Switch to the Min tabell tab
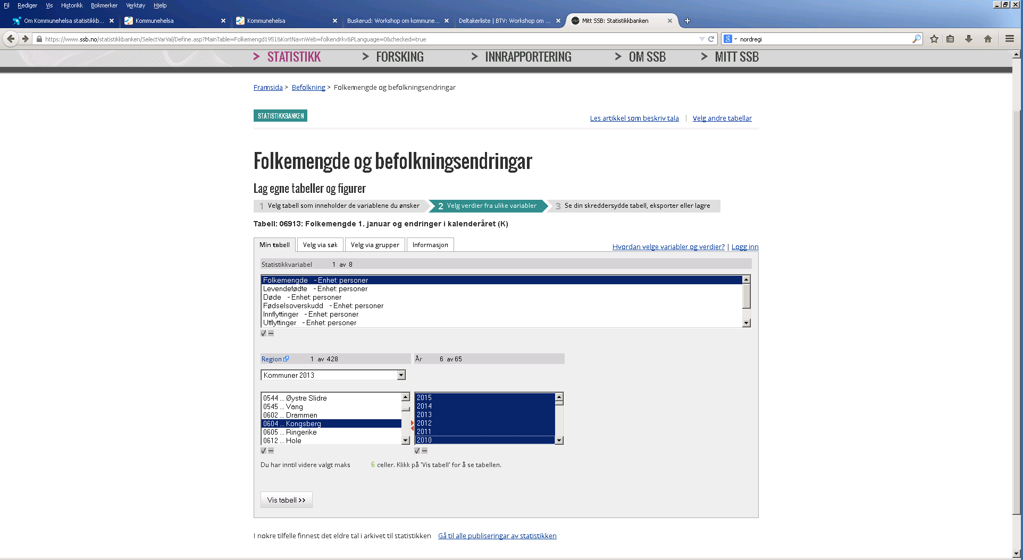The height and width of the screenshot is (560, 1023). (x=274, y=245)
